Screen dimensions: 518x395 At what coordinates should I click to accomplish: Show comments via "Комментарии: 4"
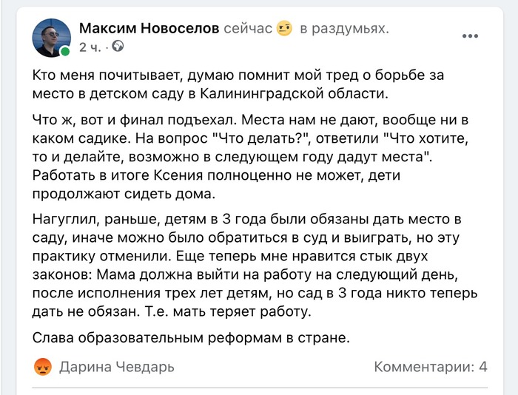coord(430,367)
